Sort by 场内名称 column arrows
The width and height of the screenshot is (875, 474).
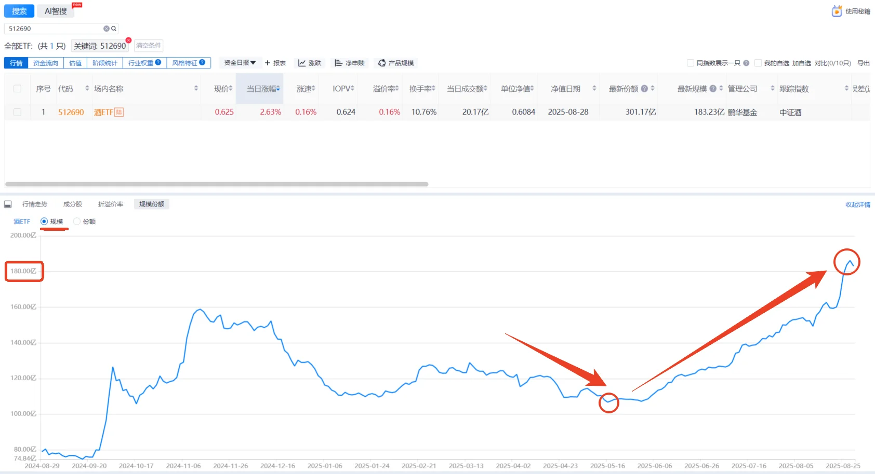click(x=196, y=89)
